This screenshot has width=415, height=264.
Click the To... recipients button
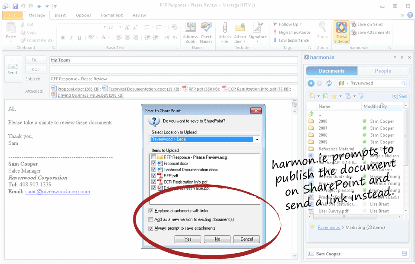[x=36, y=60]
